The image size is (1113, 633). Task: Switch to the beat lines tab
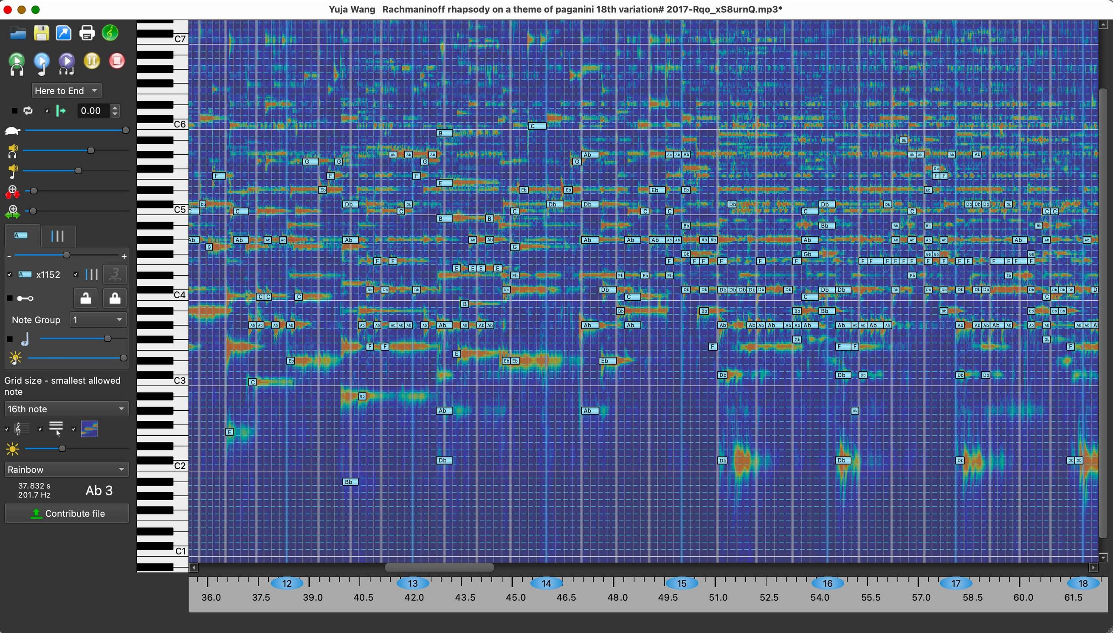pos(58,236)
